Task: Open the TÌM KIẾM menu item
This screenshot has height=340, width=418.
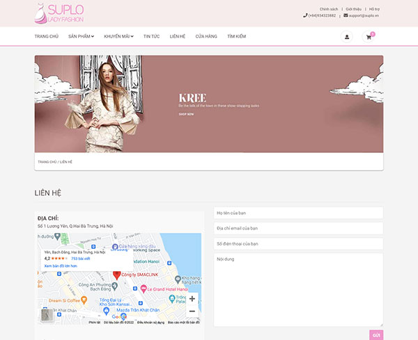Action: [x=236, y=36]
